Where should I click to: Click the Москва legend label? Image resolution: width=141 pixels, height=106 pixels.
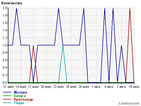tap(20, 92)
